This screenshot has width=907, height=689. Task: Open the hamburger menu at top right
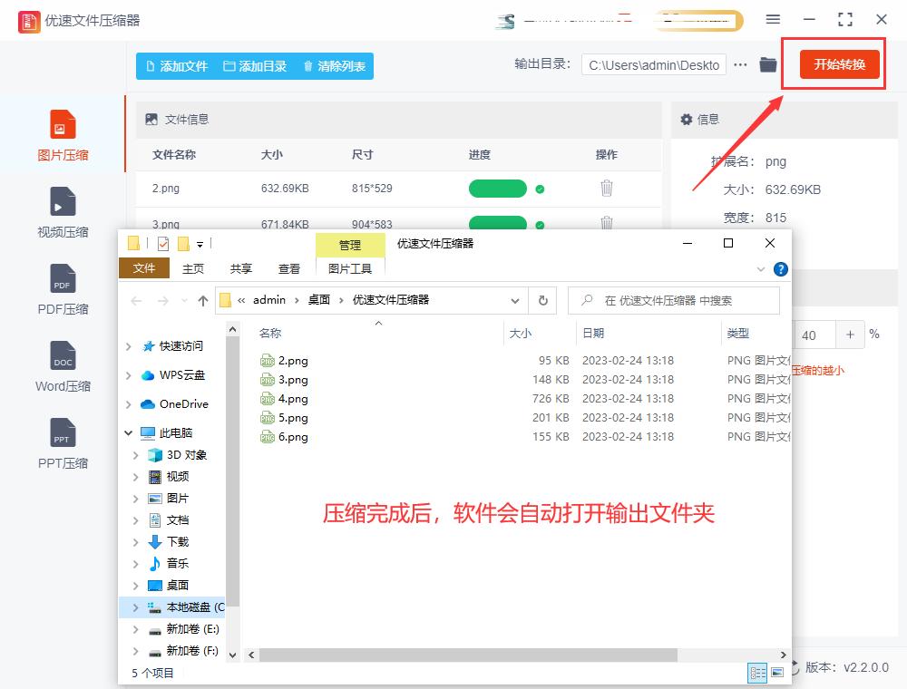[x=774, y=19]
